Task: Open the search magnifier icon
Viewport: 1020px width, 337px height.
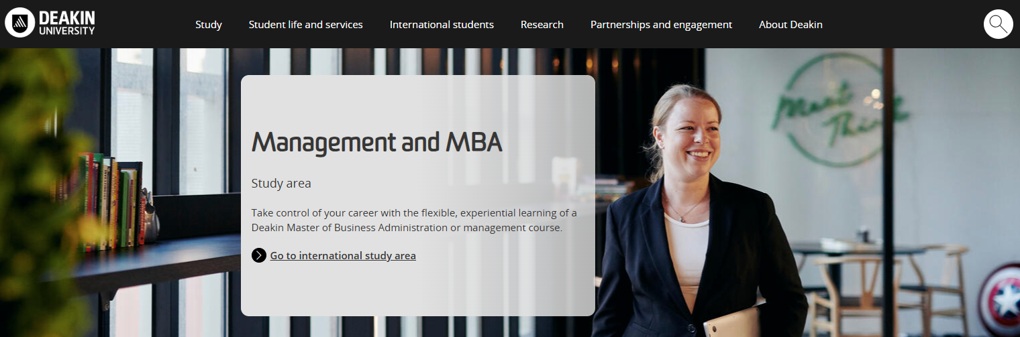Action: tap(998, 24)
